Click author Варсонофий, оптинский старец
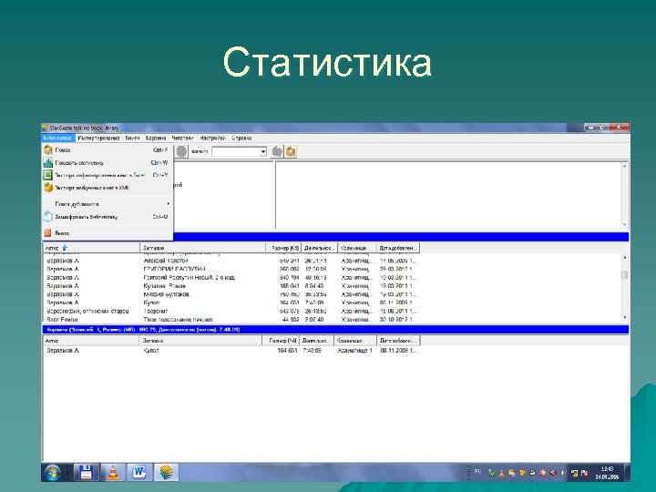The height and width of the screenshot is (492, 656). tap(87, 312)
